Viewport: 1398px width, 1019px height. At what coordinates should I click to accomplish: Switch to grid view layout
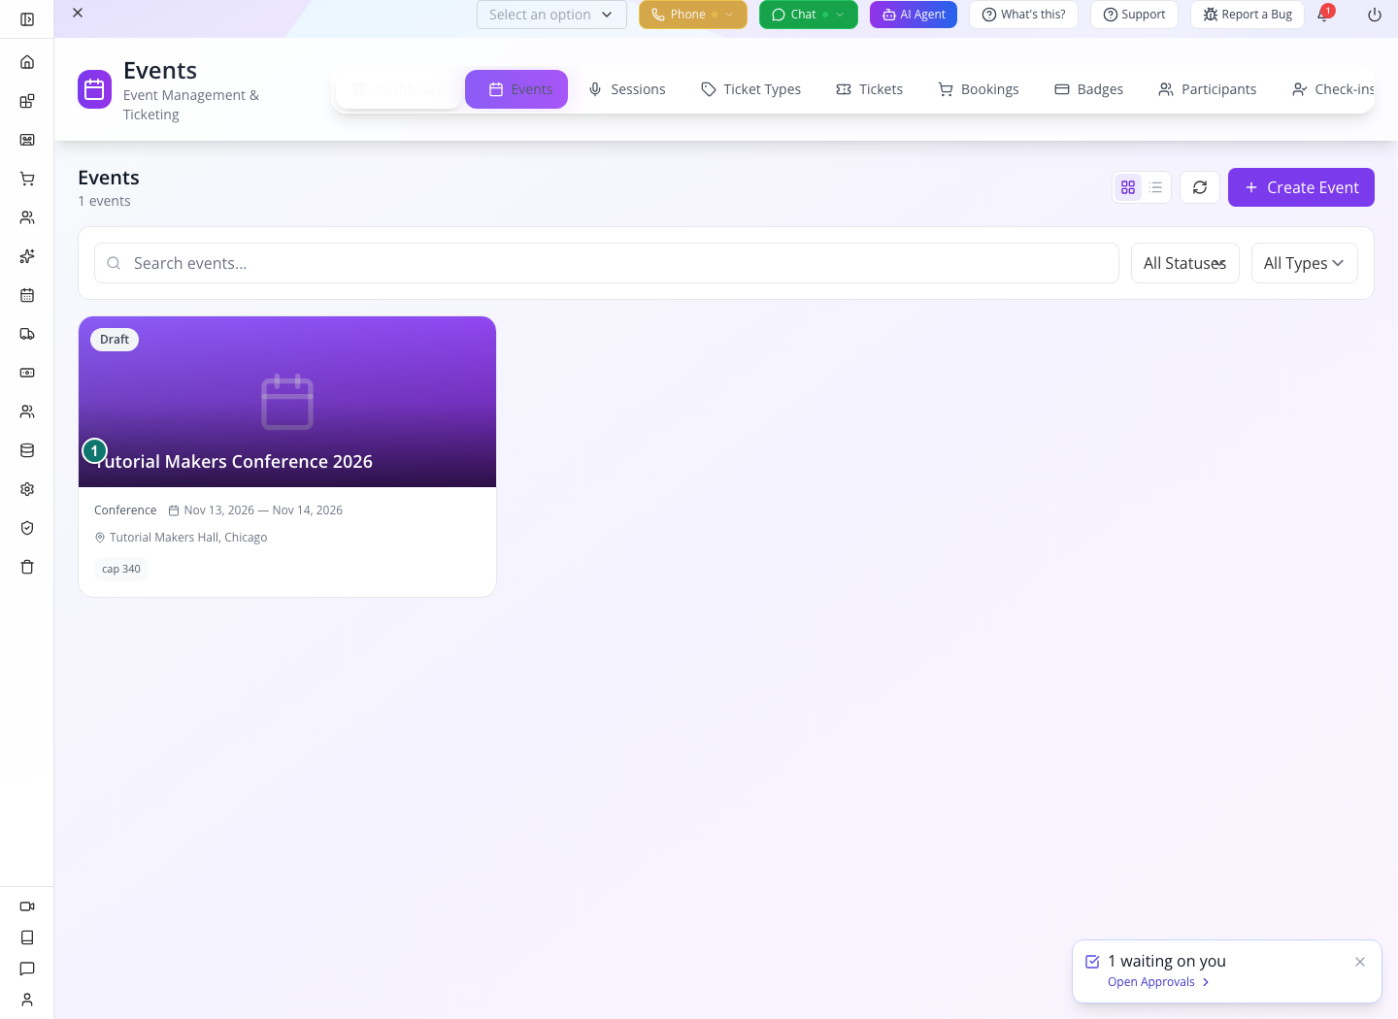(x=1128, y=187)
